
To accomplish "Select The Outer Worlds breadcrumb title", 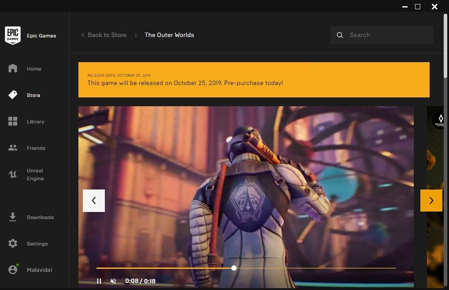I will 169,35.
